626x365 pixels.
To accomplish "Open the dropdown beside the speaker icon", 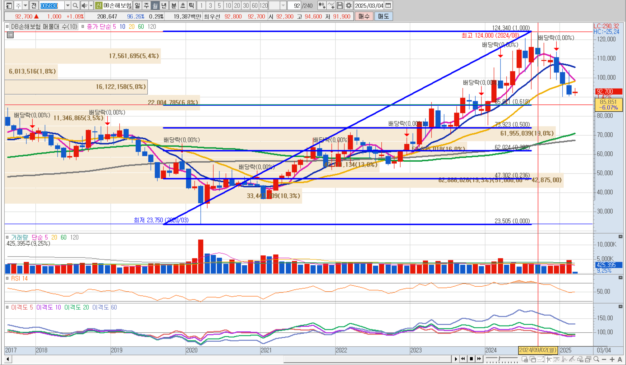I will (x=91, y=6).
